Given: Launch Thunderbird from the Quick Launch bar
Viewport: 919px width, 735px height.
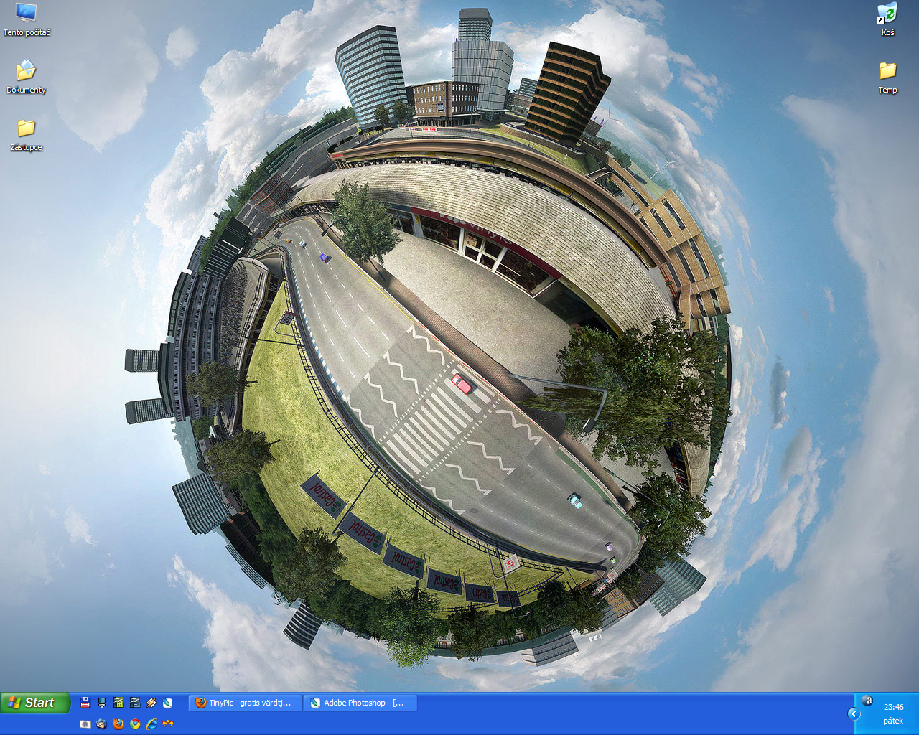Looking at the screenshot, I should point(102,724).
